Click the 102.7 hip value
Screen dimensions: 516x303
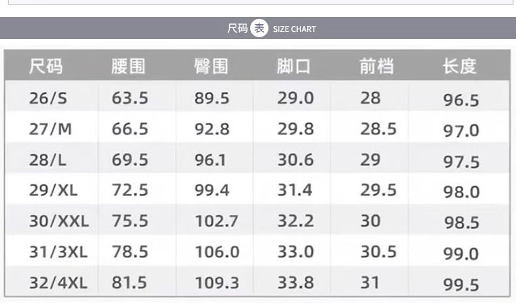coord(217,221)
